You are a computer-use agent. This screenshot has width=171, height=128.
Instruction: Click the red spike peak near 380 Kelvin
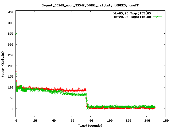16,27
